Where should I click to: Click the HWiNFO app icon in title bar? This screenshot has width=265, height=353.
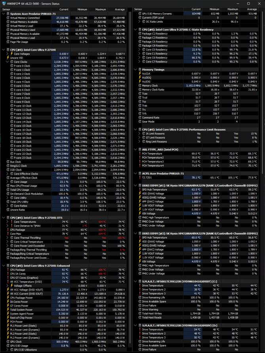(x=3, y=3)
